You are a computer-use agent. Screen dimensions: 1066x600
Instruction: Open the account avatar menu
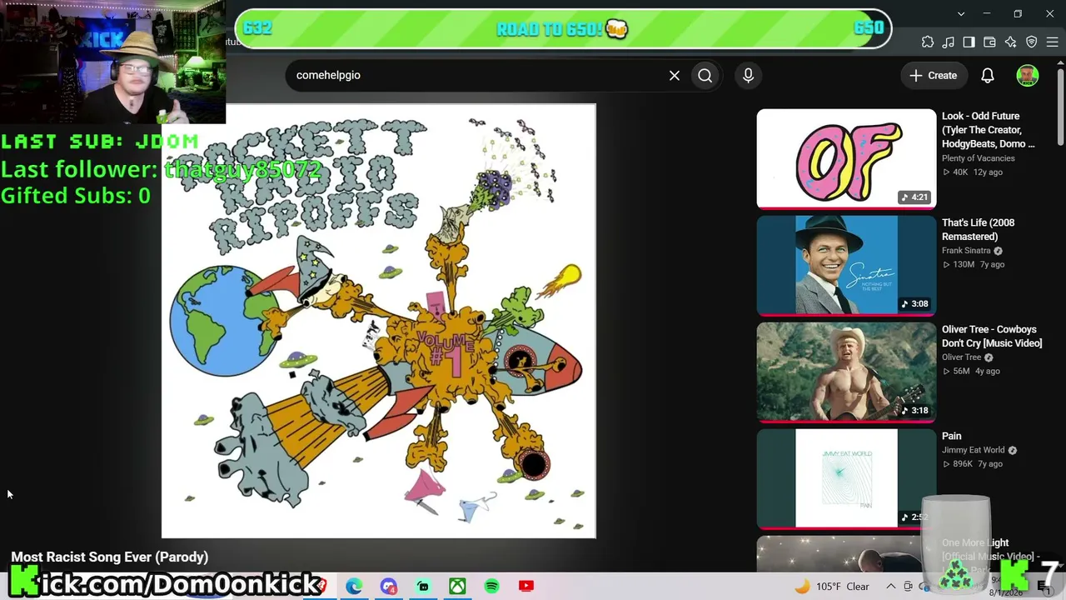[x=1028, y=75]
